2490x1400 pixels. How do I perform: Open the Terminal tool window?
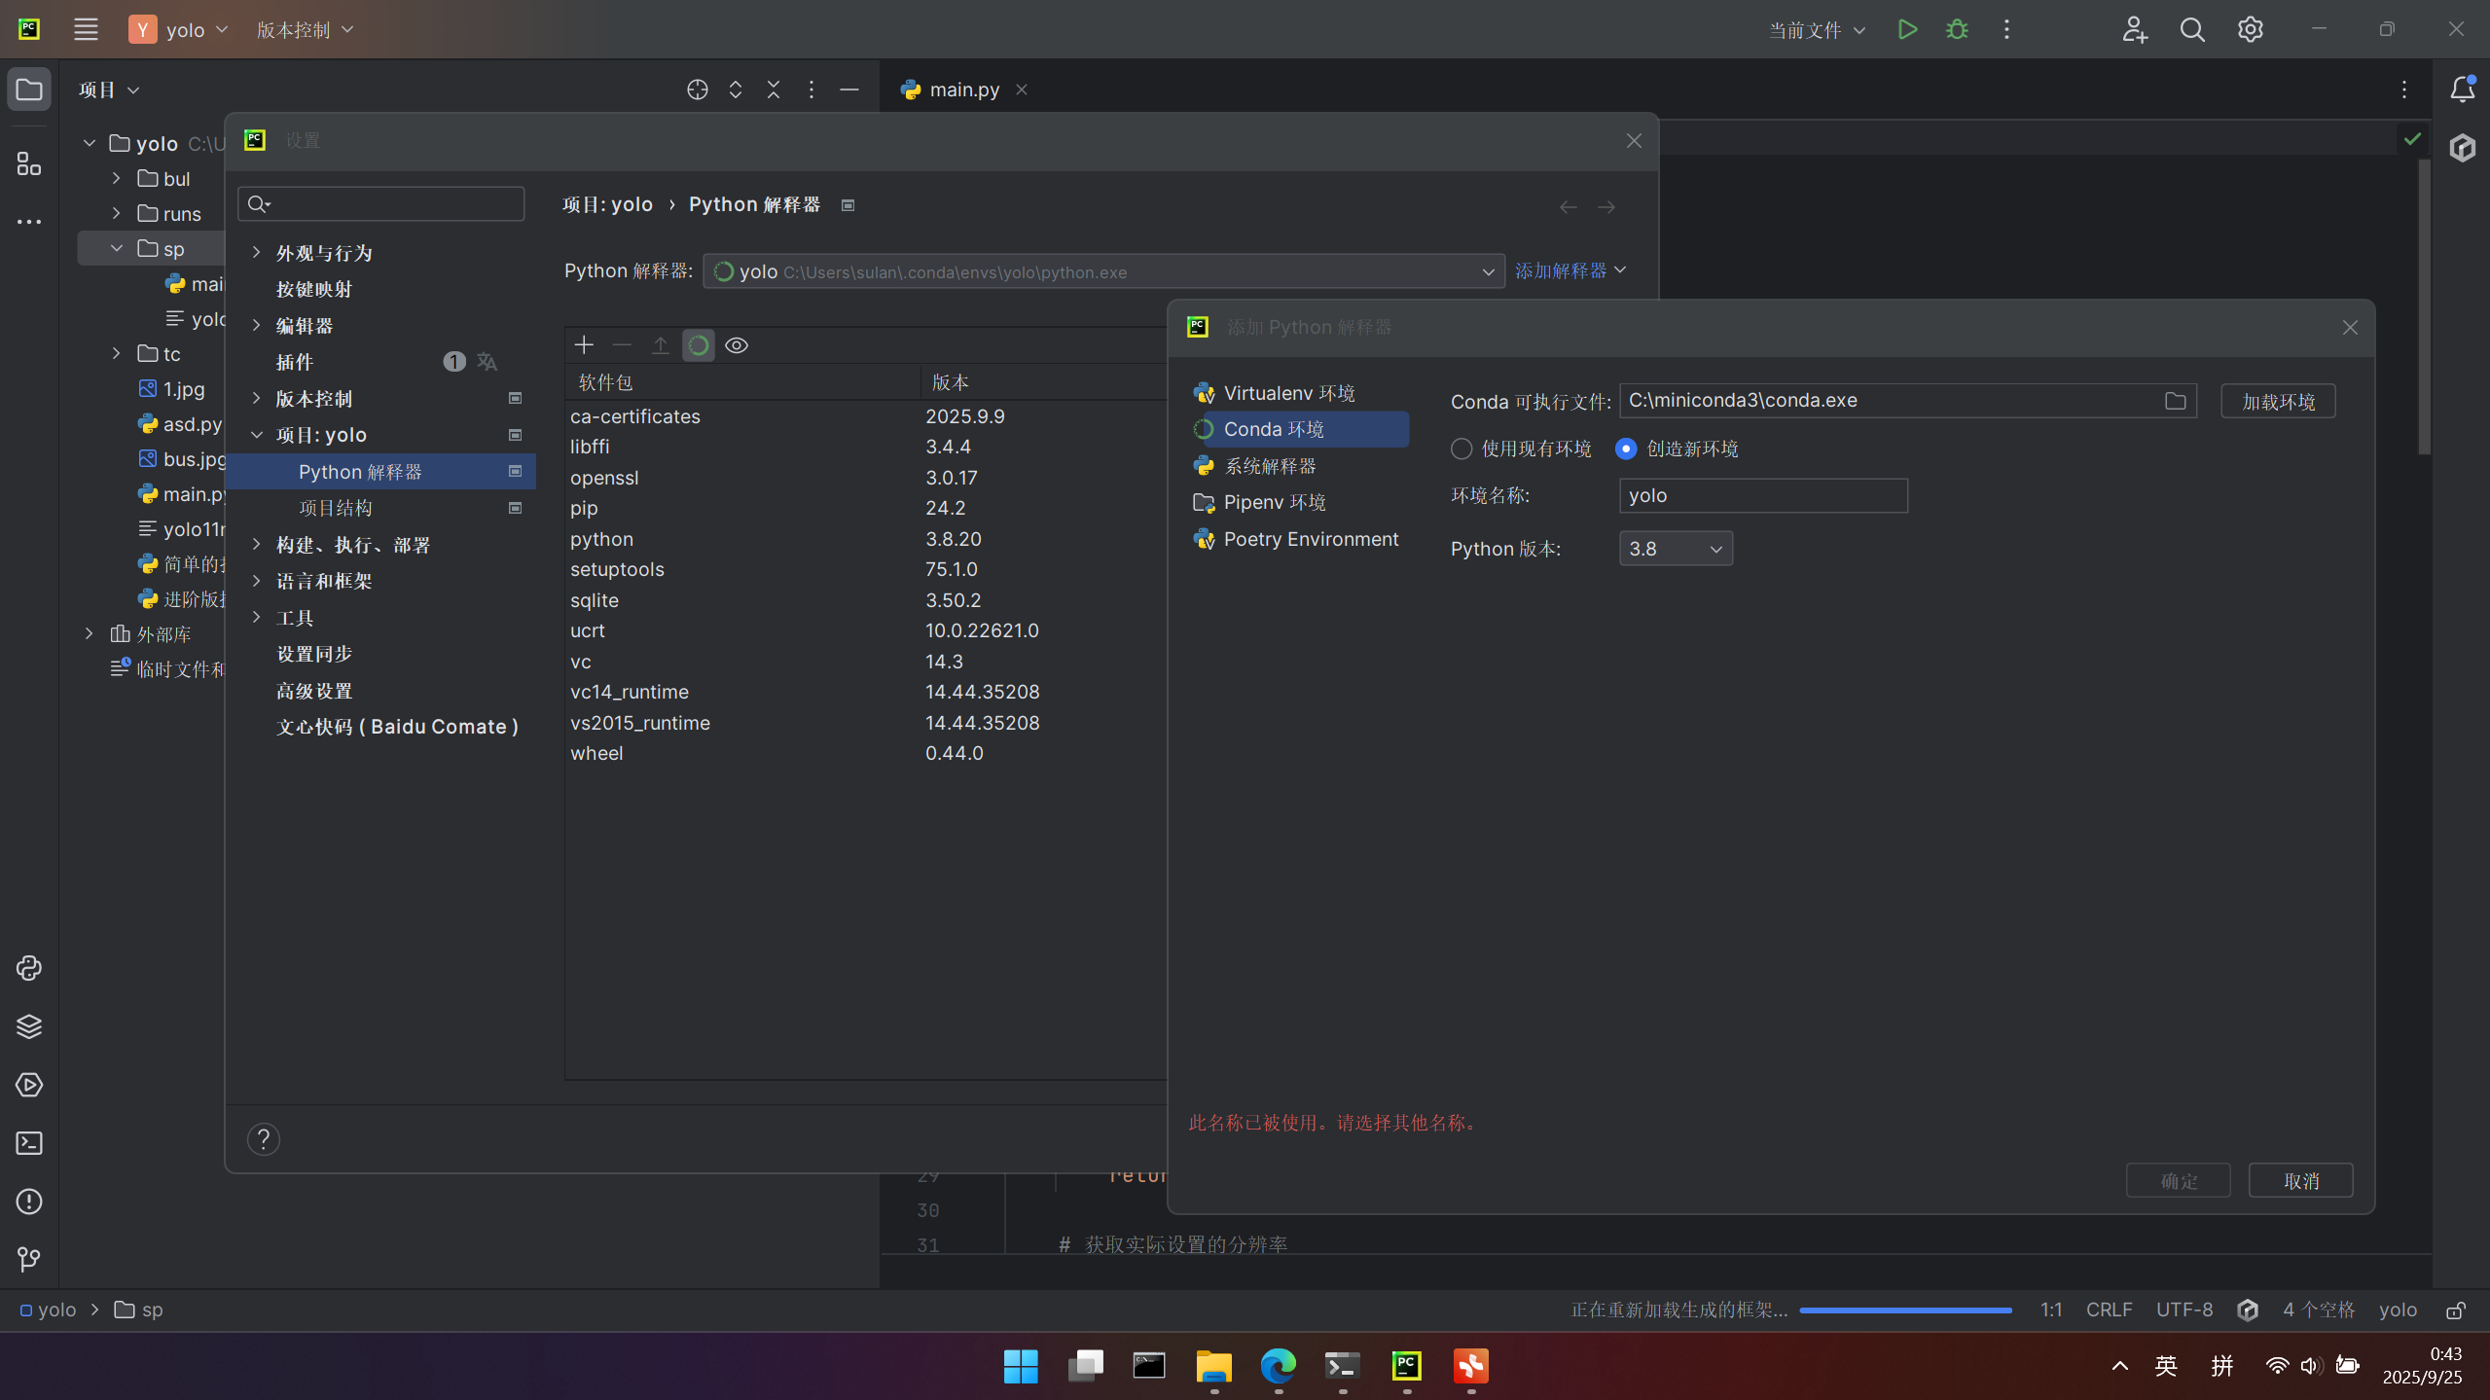click(29, 1143)
